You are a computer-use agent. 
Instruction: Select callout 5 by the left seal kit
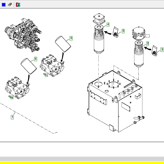[123, 31]
